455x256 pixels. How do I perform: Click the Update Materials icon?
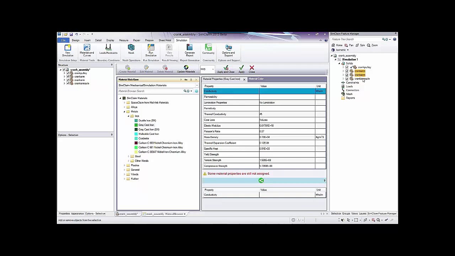click(x=186, y=67)
